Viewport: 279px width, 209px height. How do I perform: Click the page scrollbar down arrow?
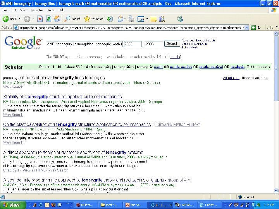[276, 191]
